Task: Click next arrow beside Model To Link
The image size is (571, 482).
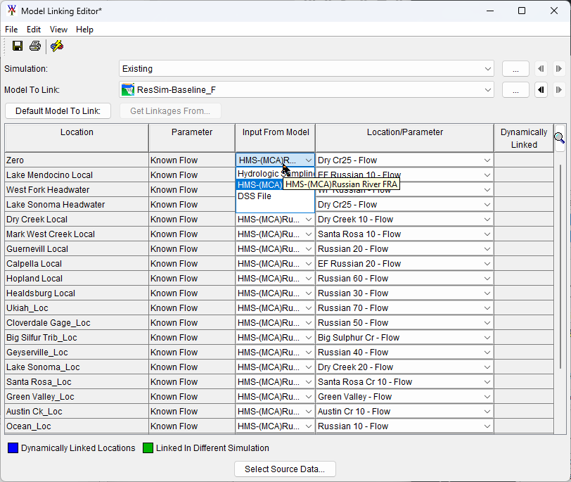Action: [x=558, y=90]
